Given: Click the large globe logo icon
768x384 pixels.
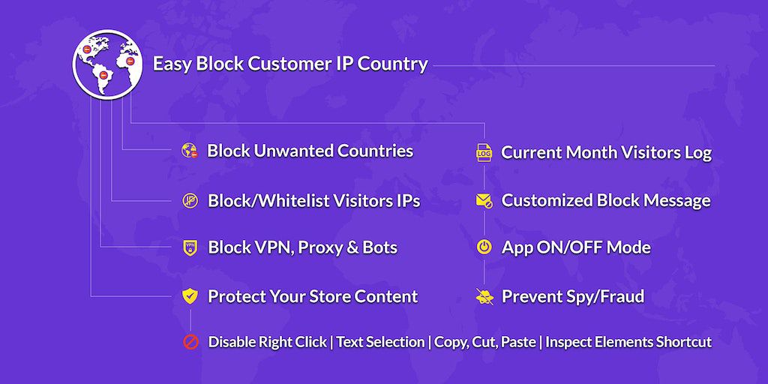Looking at the screenshot, I should click(x=107, y=64).
